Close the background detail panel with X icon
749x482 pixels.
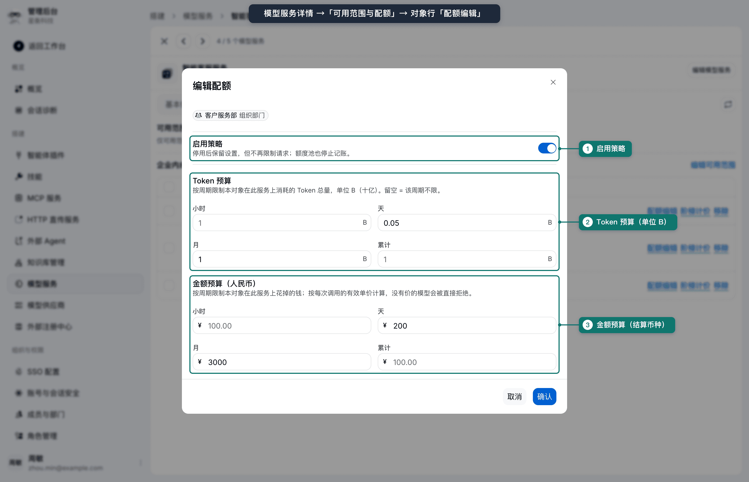pyautogui.click(x=164, y=41)
